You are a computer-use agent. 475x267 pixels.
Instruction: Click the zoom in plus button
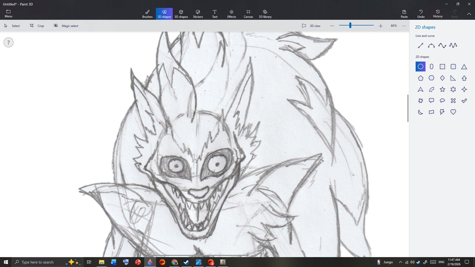click(x=380, y=26)
